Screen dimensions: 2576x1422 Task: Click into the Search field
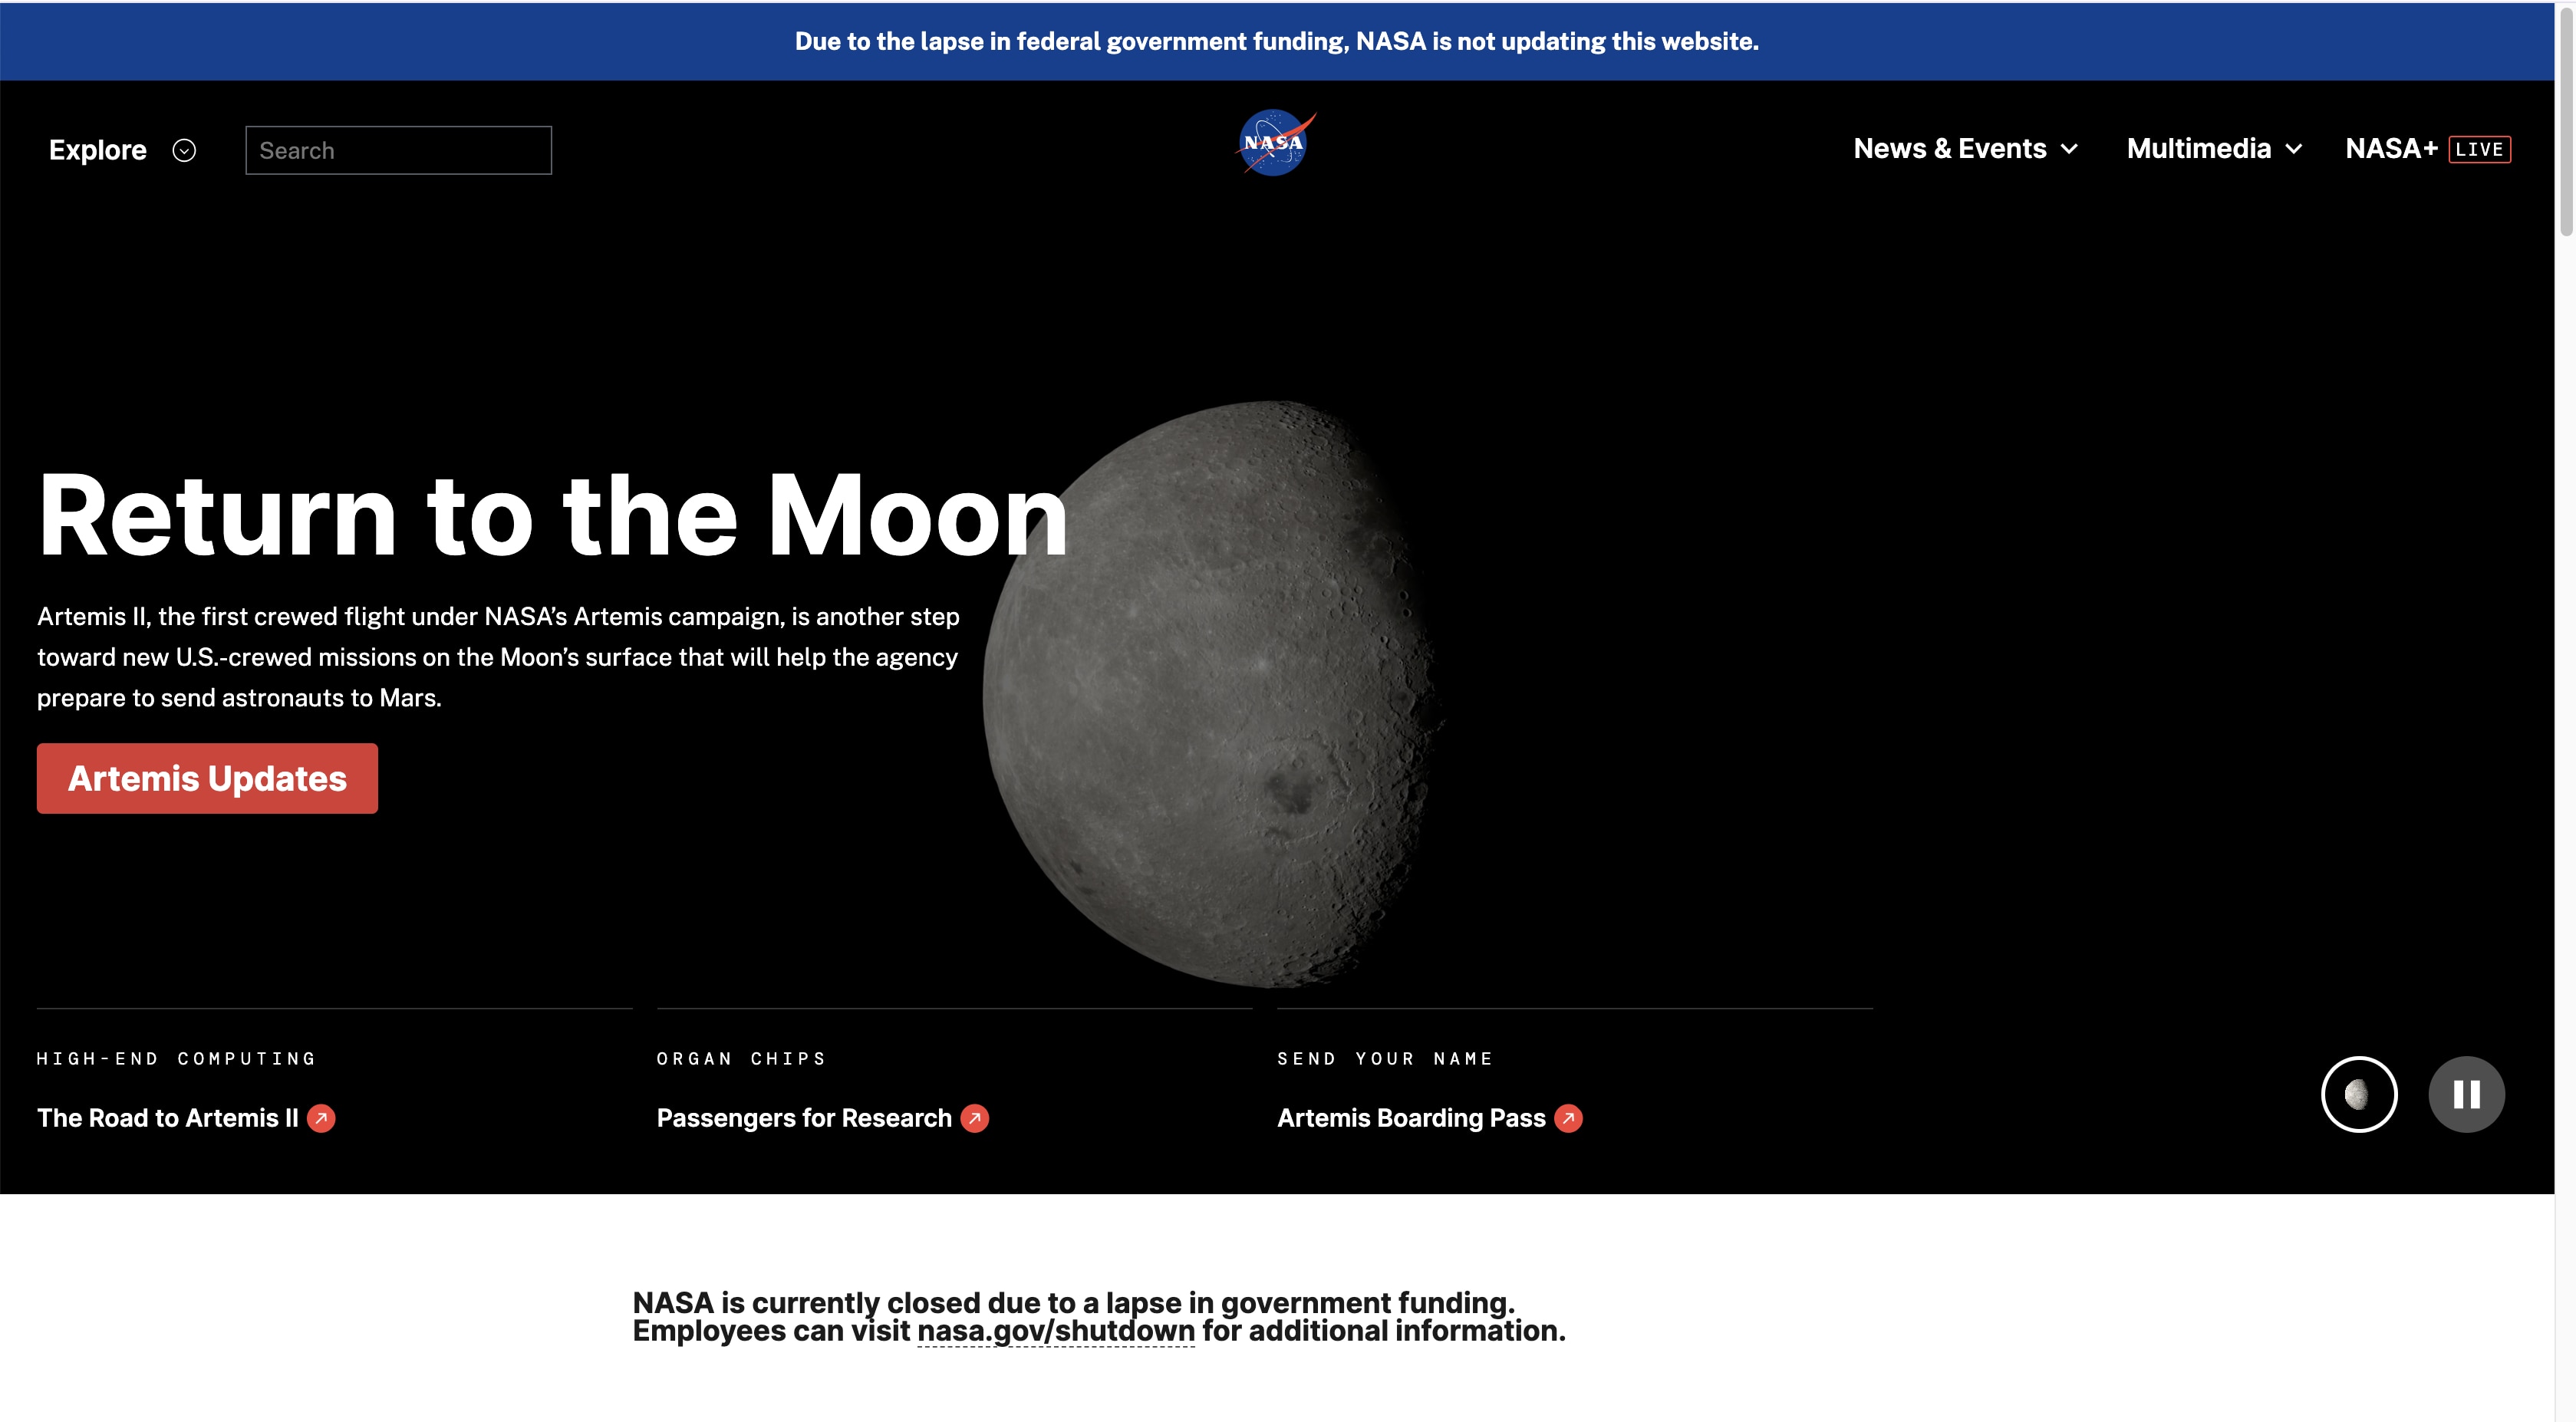[x=398, y=150]
